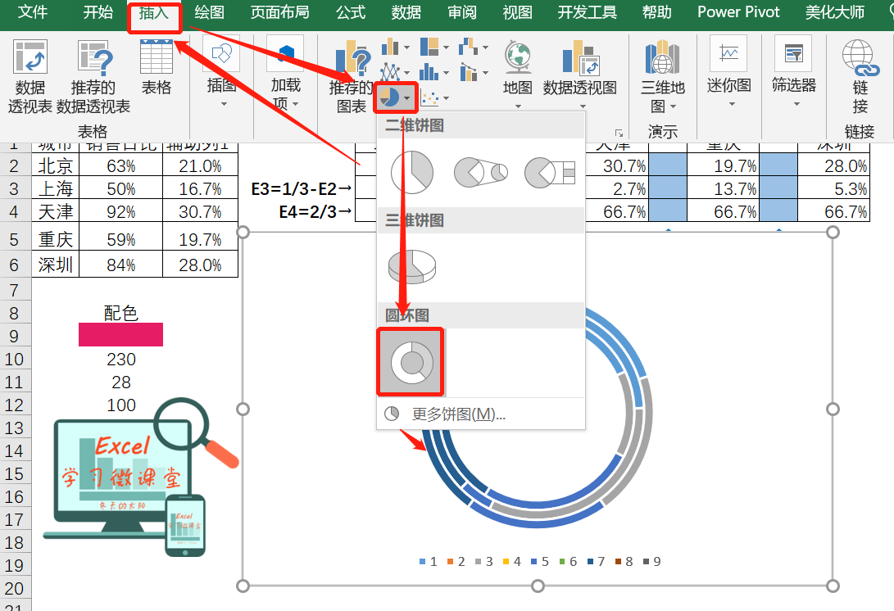
Task: Select the pink color cell under 配色
Action: click(121, 334)
